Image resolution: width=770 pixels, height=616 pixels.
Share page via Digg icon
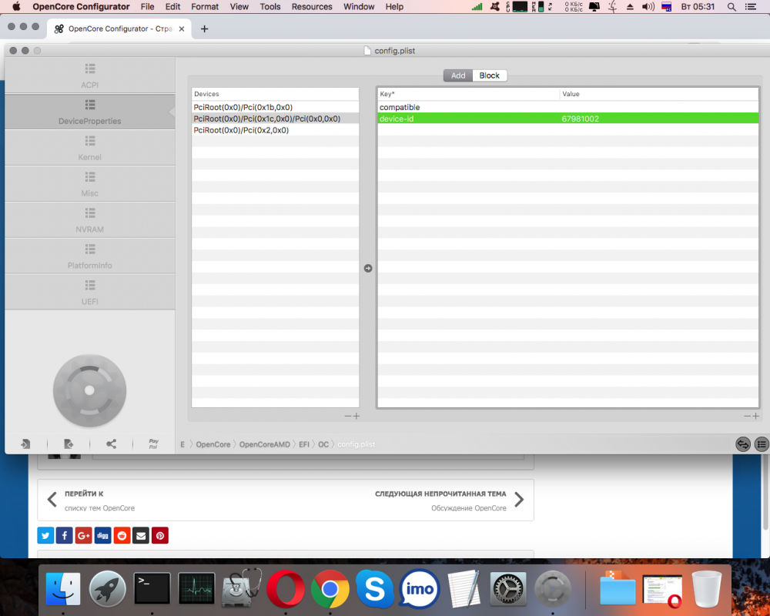pos(102,535)
